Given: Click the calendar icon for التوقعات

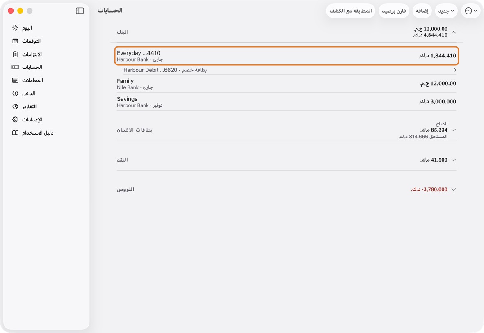Looking at the screenshot, I should [x=15, y=41].
